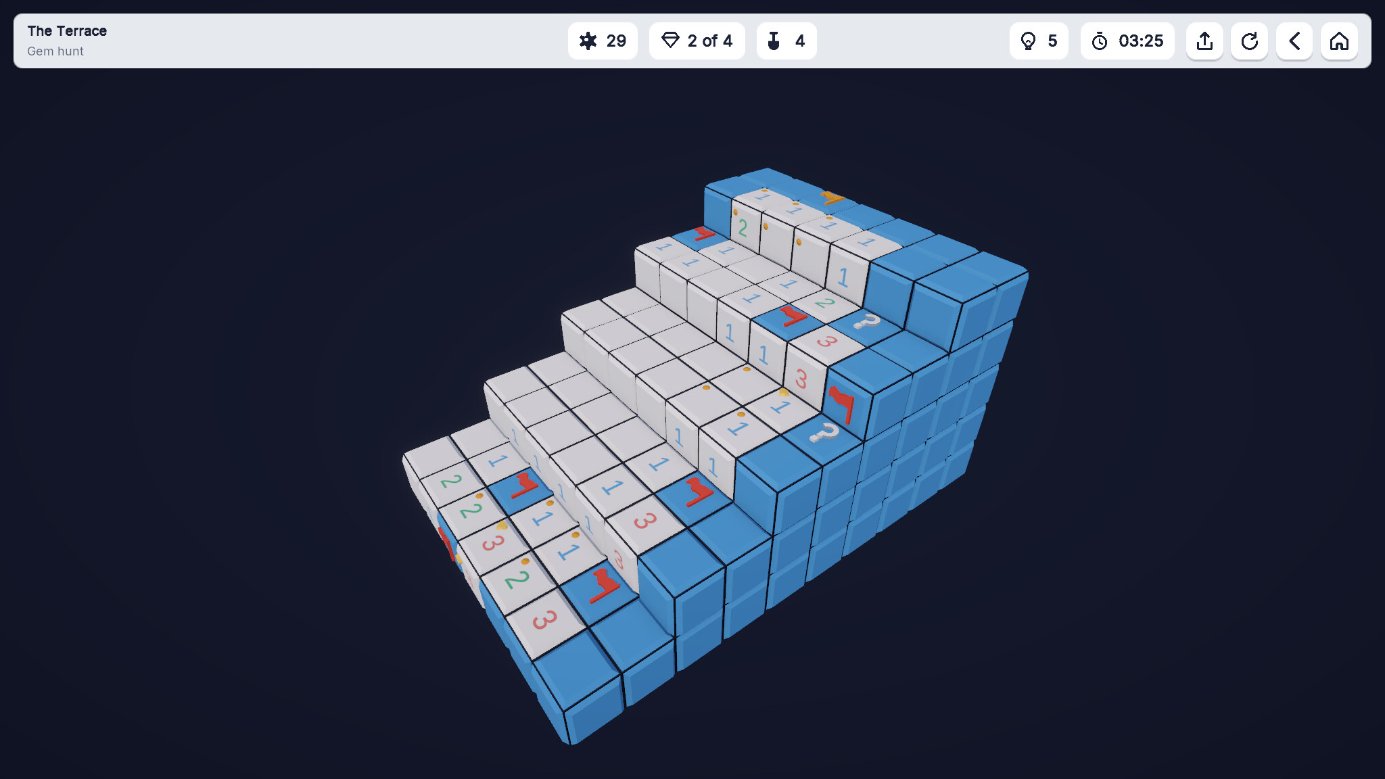Use a hint via the lightbulb counter
1385x779 pixels.
click(x=1039, y=41)
